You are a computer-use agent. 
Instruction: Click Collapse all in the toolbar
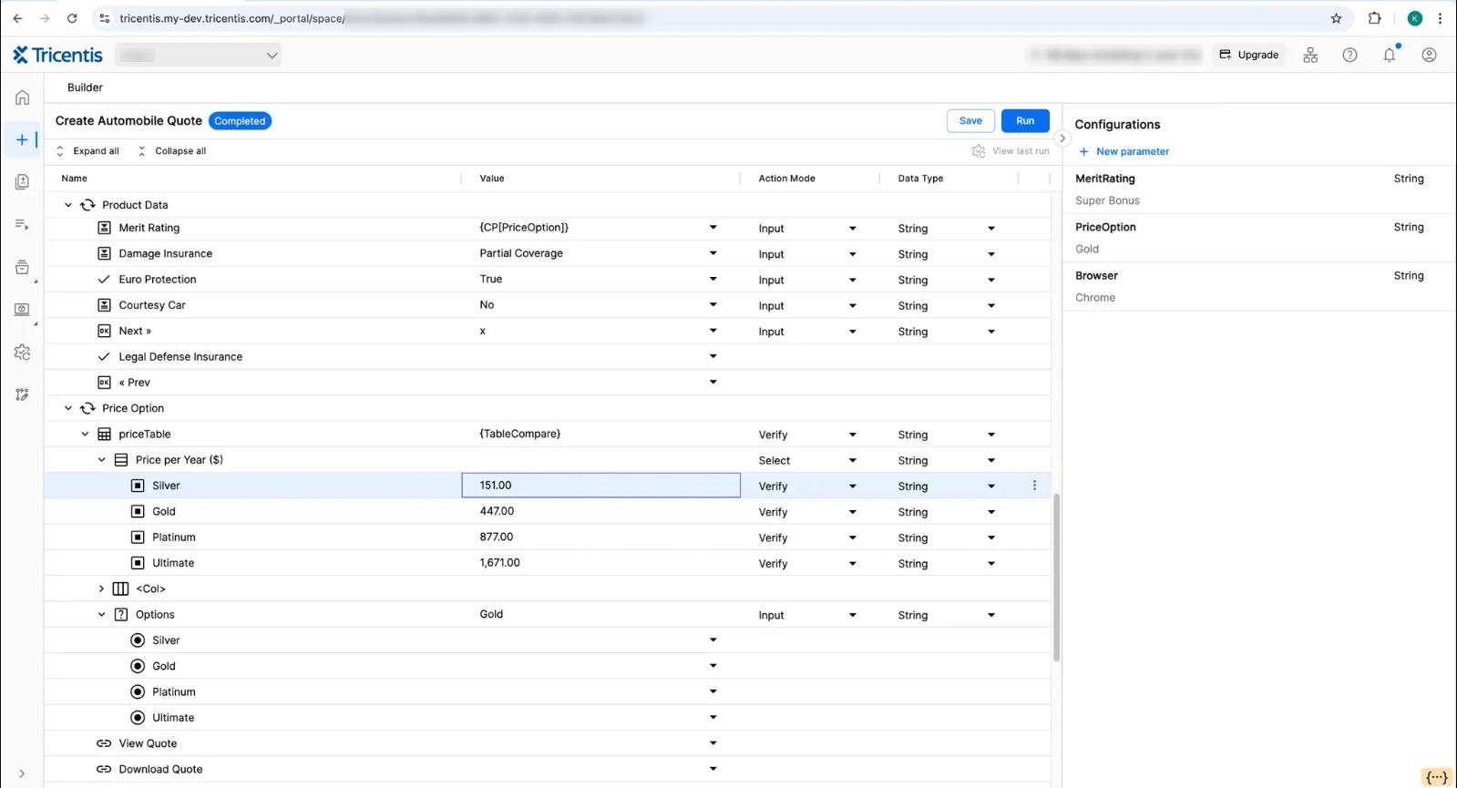click(171, 151)
